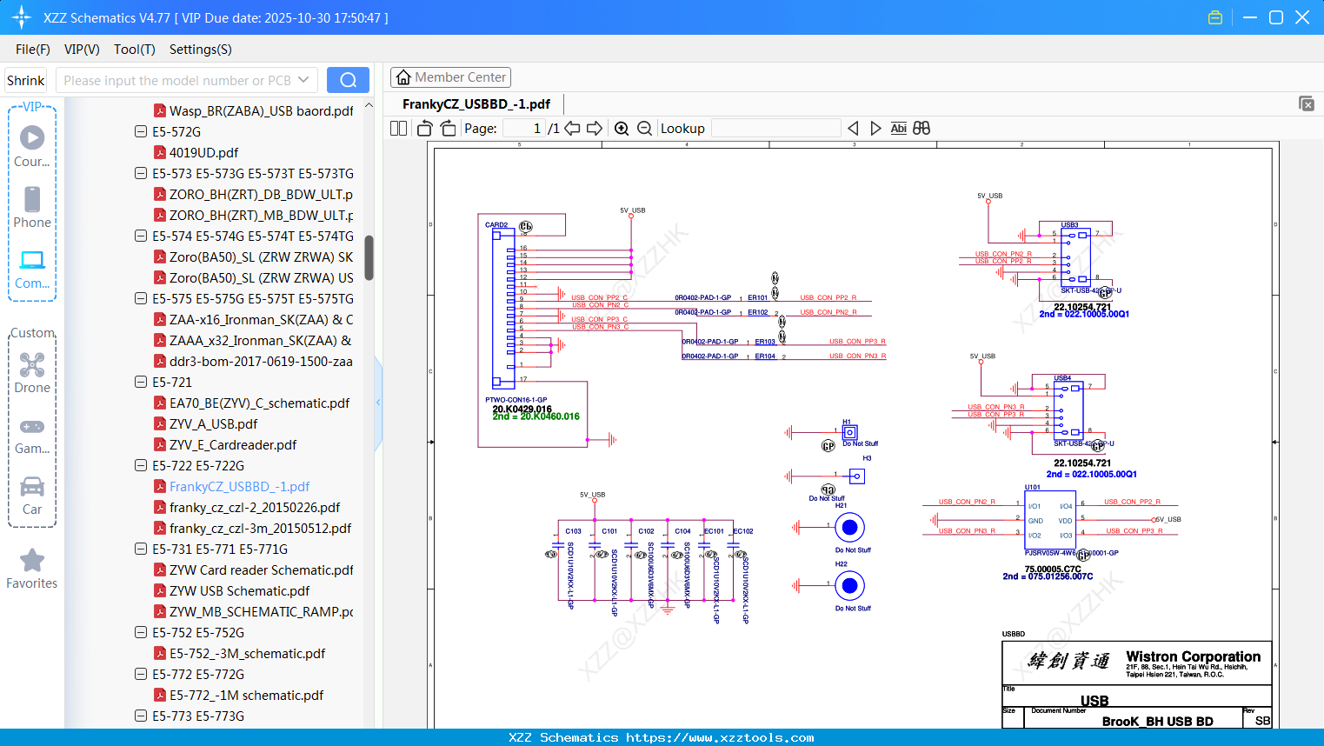Click the blue search button
This screenshot has width=1324, height=746.
(348, 80)
